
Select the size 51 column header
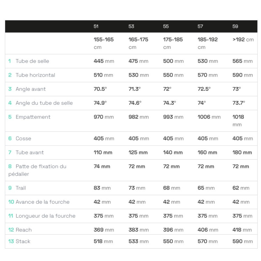coord(96,26)
